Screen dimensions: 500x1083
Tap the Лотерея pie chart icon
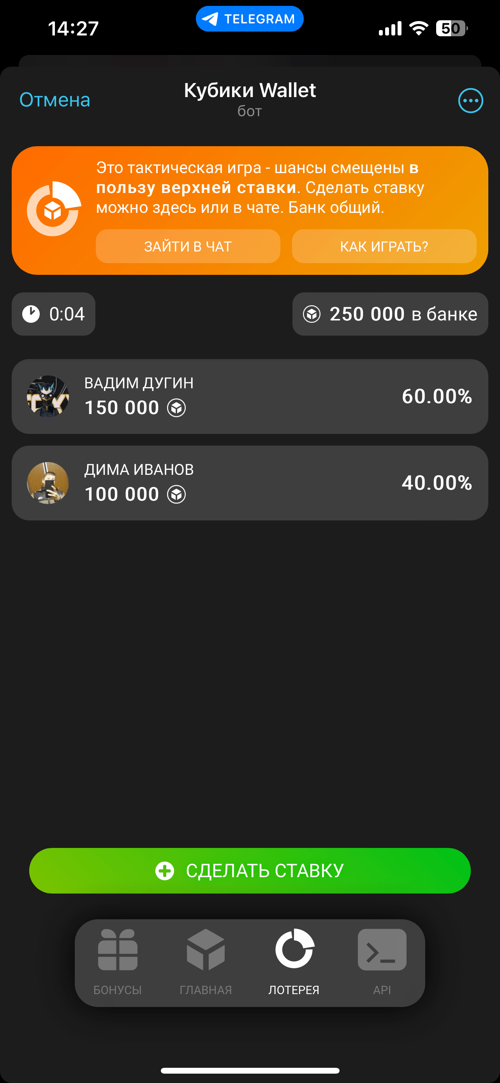point(294,949)
